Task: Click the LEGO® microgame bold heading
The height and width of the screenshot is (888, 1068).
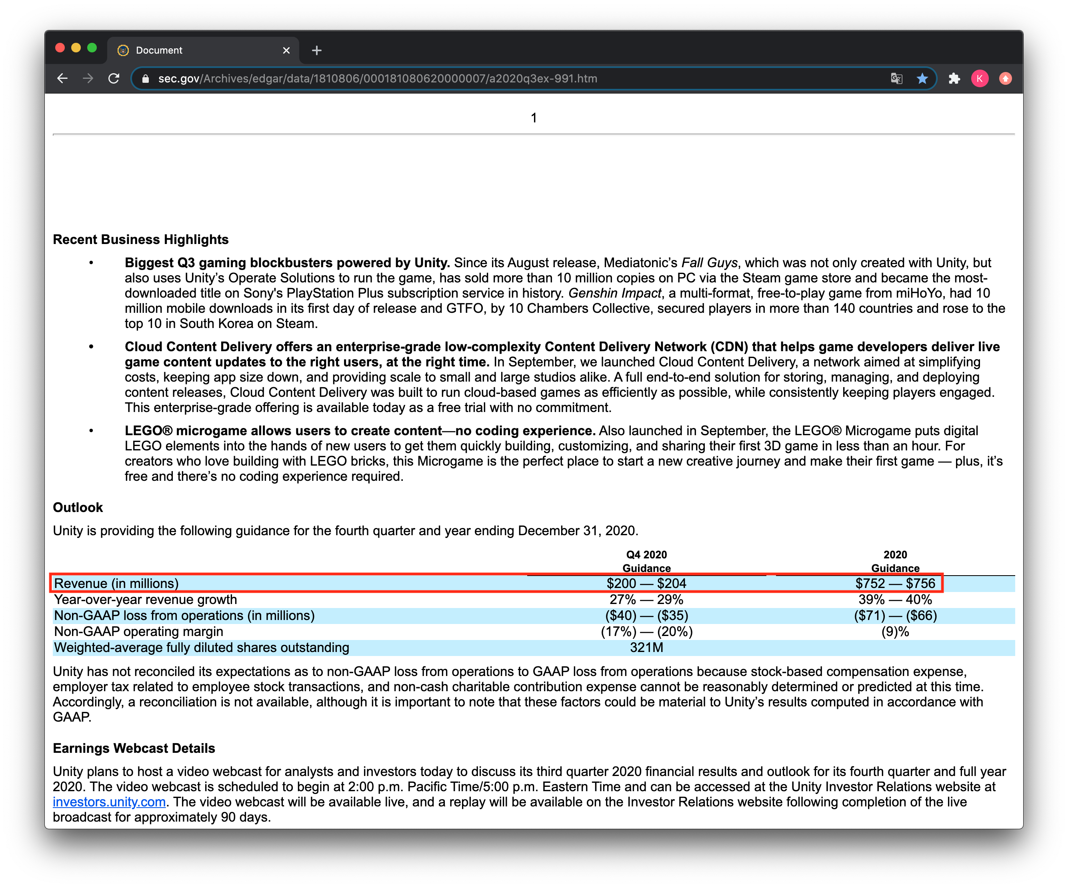Action: [360, 430]
